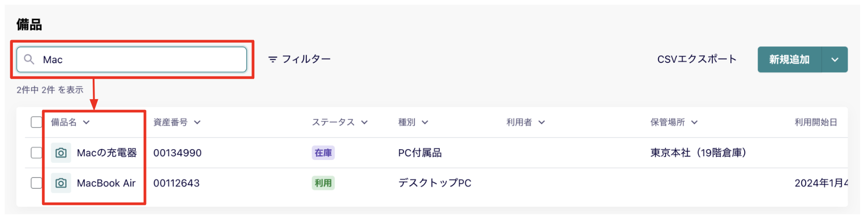
Task: Click camera icon beside Macの充電器
Action: point(61,153)
